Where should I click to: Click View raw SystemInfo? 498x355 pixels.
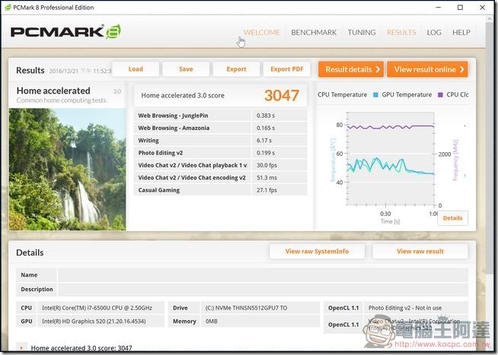[x=317, y=252]
